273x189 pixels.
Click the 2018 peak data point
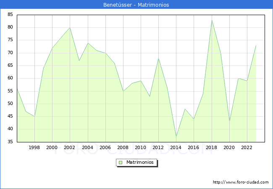(212, 20)
